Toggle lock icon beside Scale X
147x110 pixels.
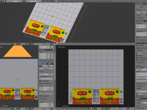click(52, 54)
